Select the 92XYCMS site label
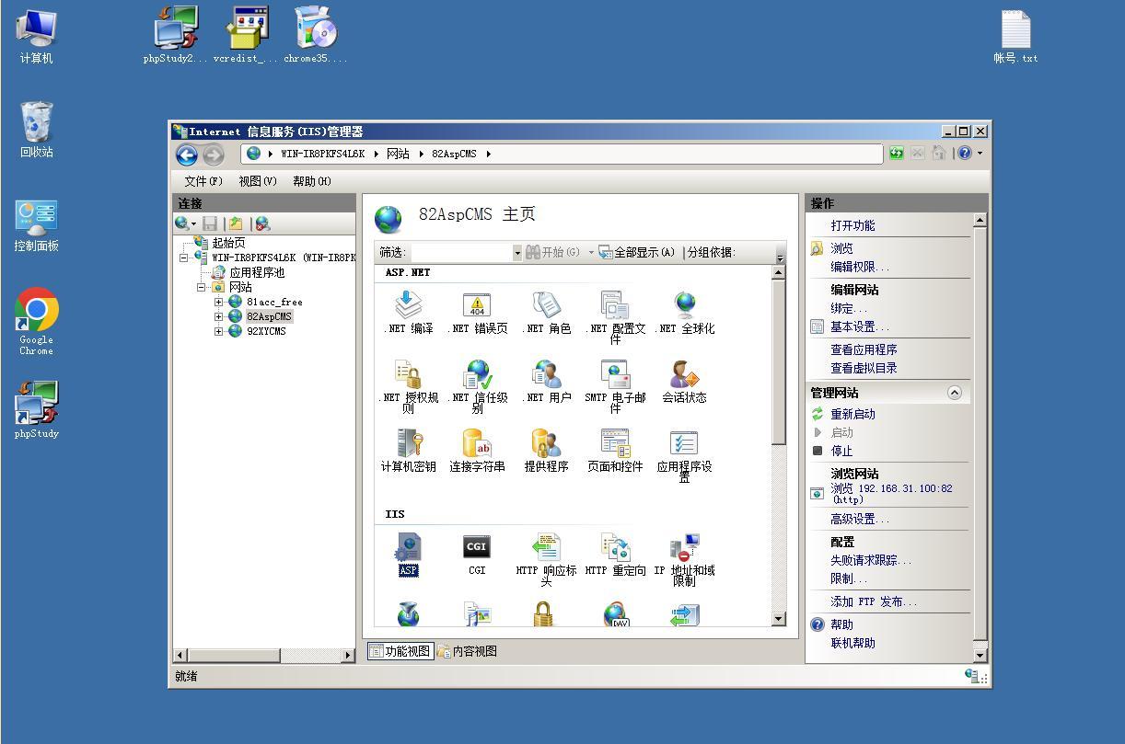 tap(266, 331)
